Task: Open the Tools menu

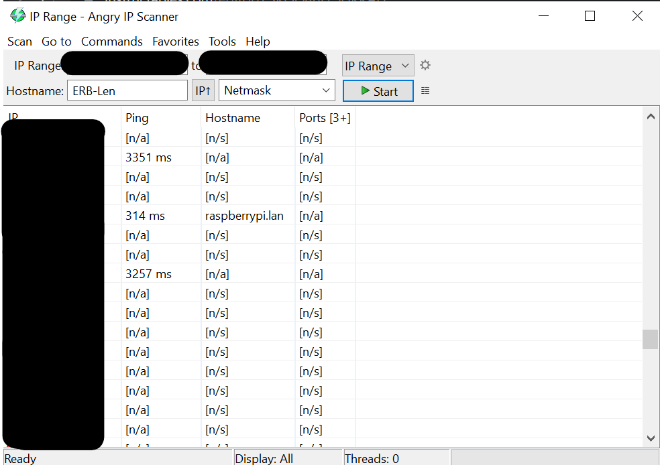Action: (222, 42)
